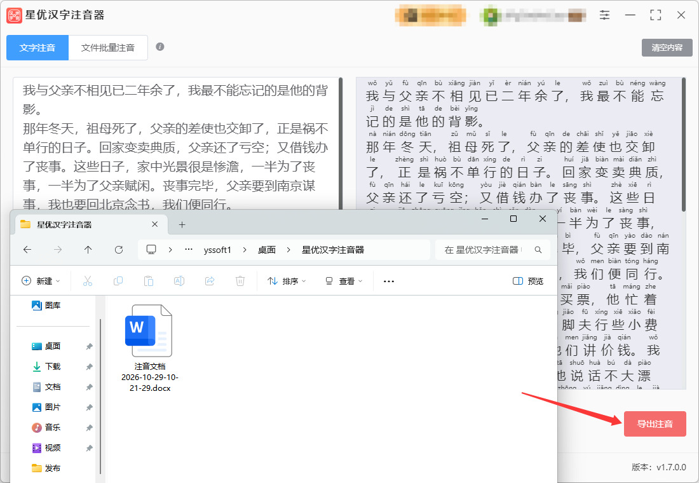Click the Delete trash icon in Explorer

coord(240,281)
